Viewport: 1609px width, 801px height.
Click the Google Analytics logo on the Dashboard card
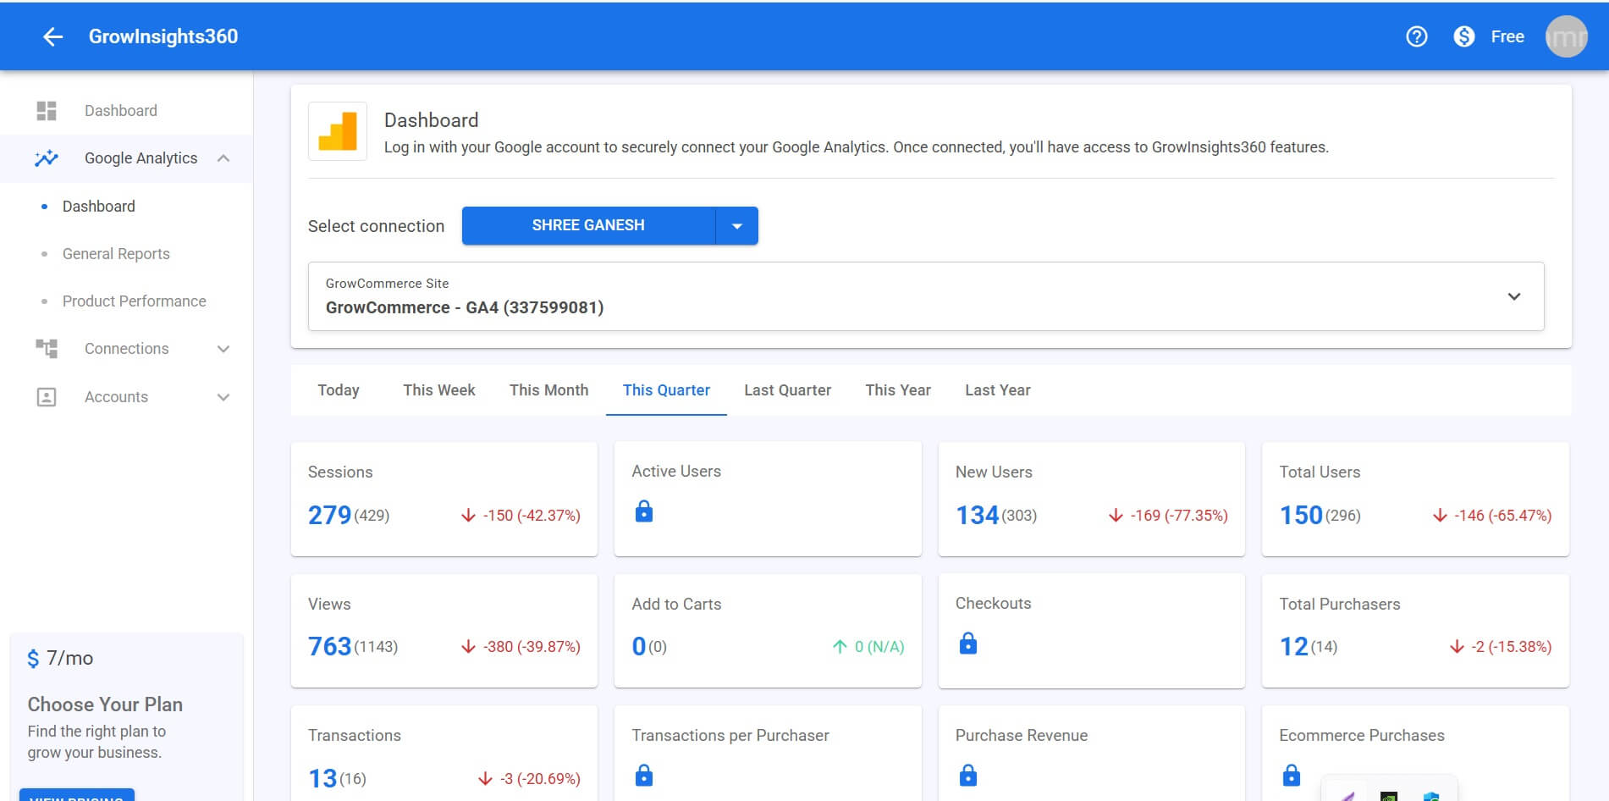pos(338,131)
